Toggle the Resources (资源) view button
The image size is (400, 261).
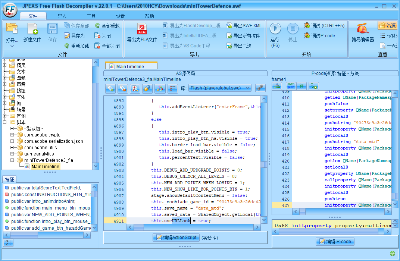coord(387,26)
